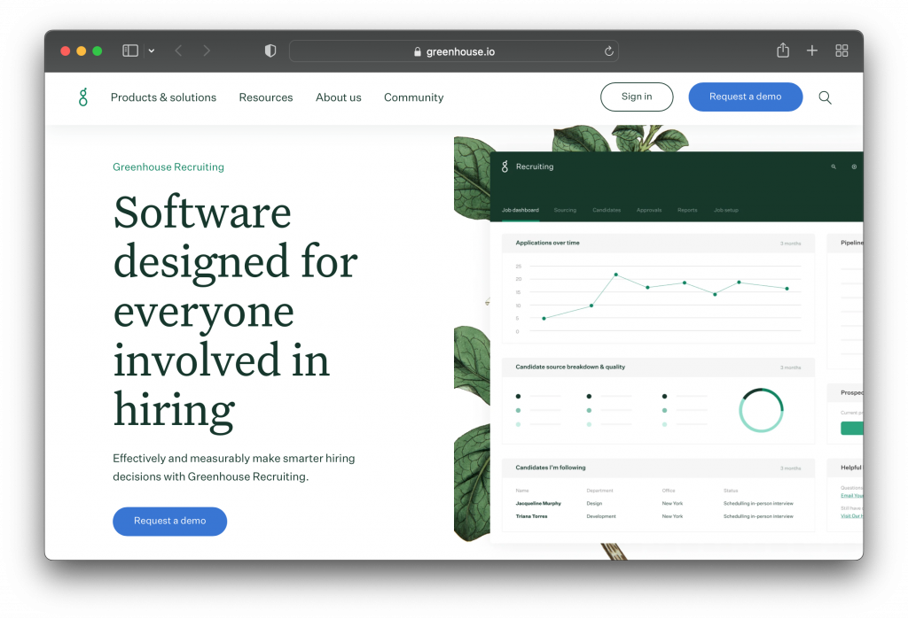Click the Visit Our link in Helpful panel
The image size is (908, 619).
[852, 515]
